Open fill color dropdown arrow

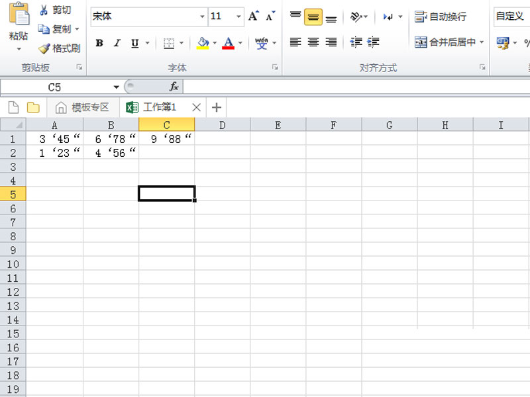214,43
